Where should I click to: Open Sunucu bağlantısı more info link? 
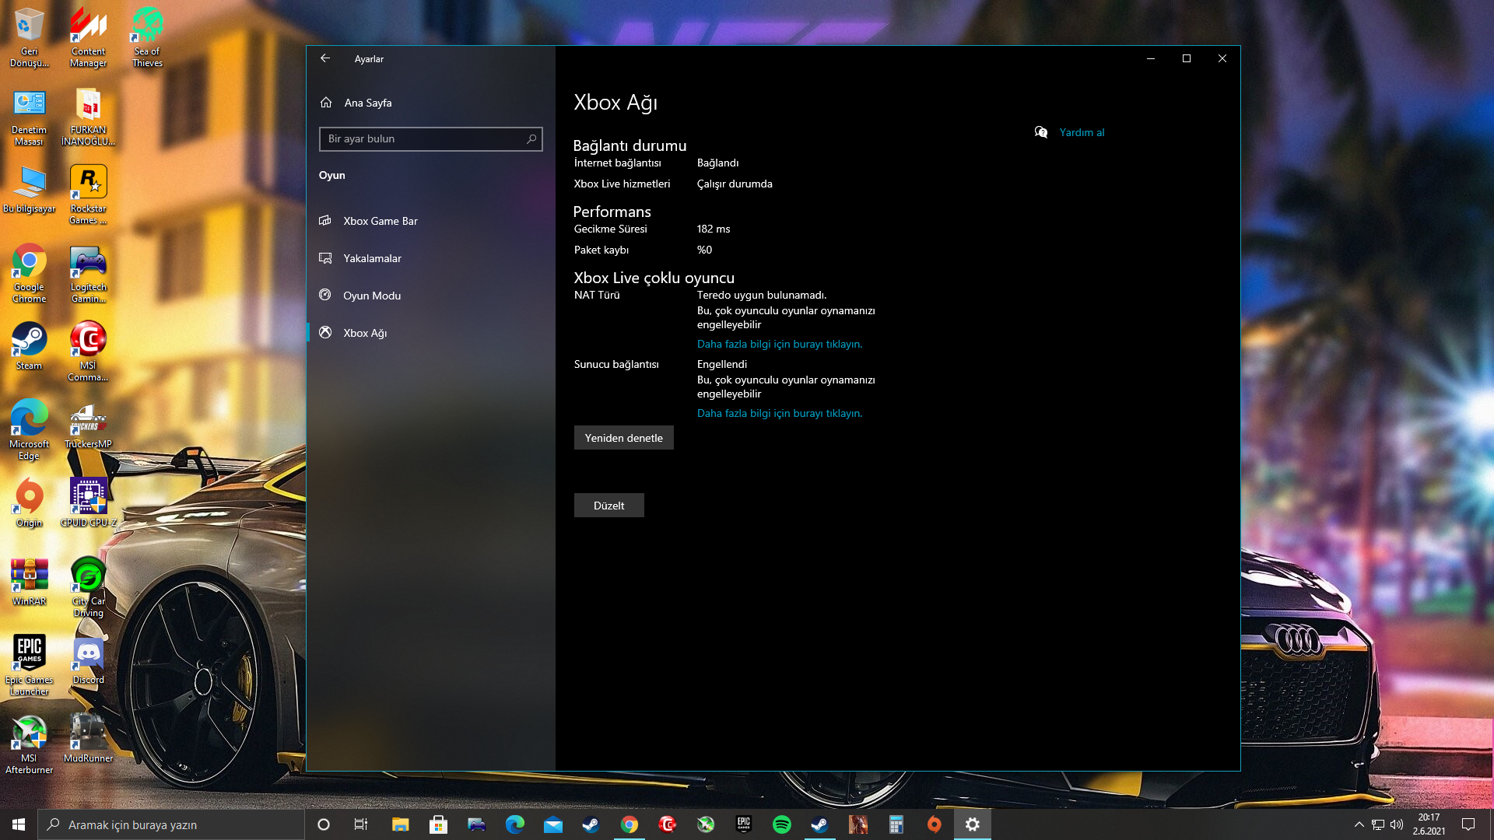pyautogui.click(x=779, y=413)
